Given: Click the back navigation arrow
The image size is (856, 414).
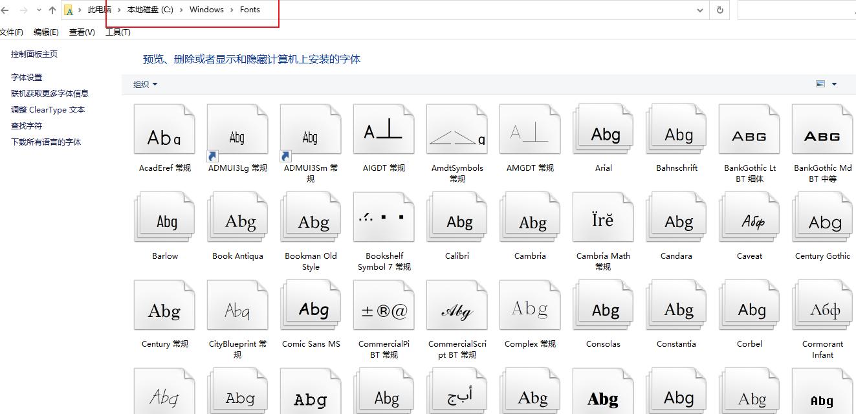Looking at the screenshot, I should coord(6,10).
